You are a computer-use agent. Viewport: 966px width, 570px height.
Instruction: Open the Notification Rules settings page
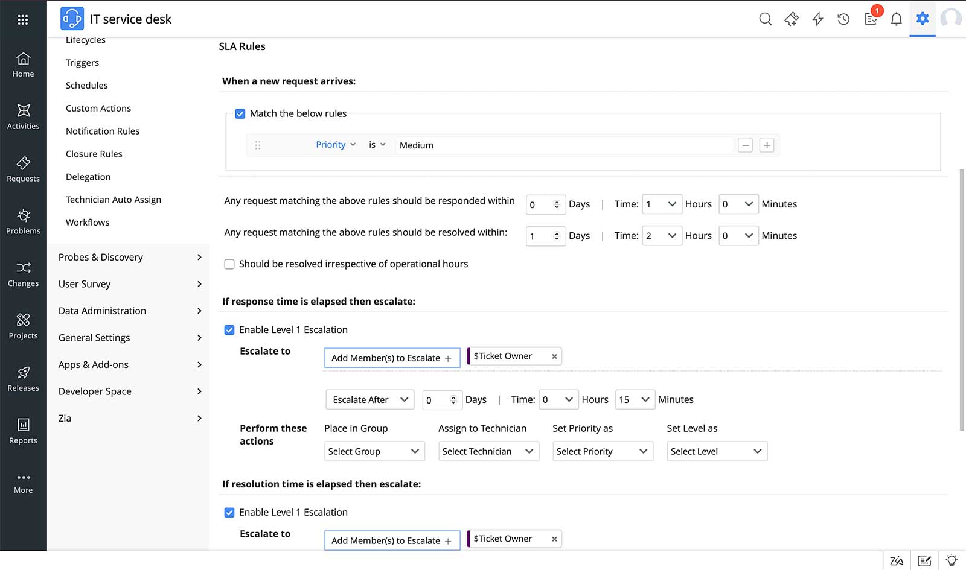pyautogui.click(x=103, y=131)
